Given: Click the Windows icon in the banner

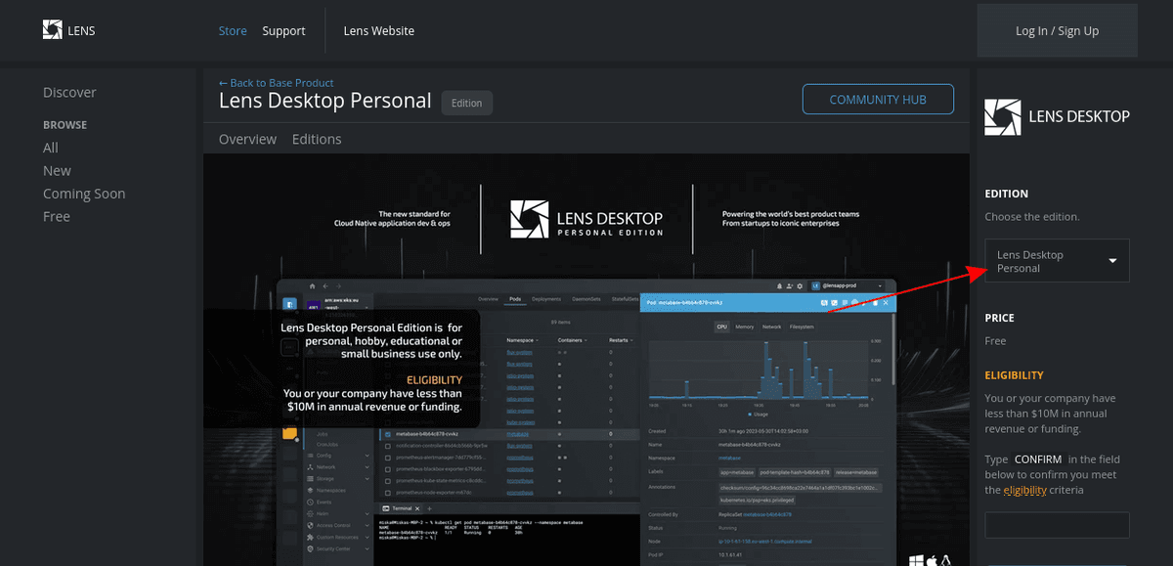Looking at the screenshot, I should pyautogui.click(x=916, y=560).
